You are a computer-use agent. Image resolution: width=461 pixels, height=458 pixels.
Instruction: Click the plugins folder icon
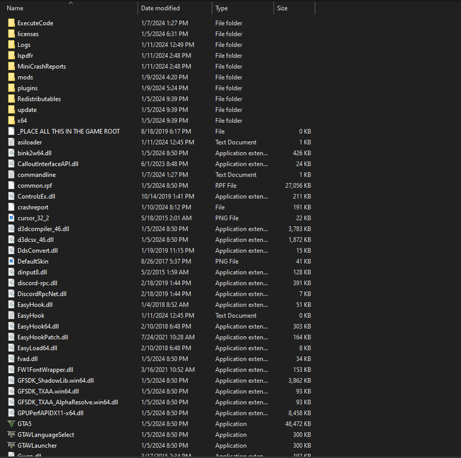click(11, 88)
